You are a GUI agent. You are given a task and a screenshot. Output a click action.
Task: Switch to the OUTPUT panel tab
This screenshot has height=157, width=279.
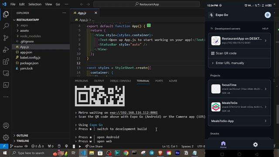coord(99,81)
